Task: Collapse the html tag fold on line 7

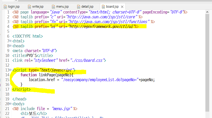Action: (10, 41)
